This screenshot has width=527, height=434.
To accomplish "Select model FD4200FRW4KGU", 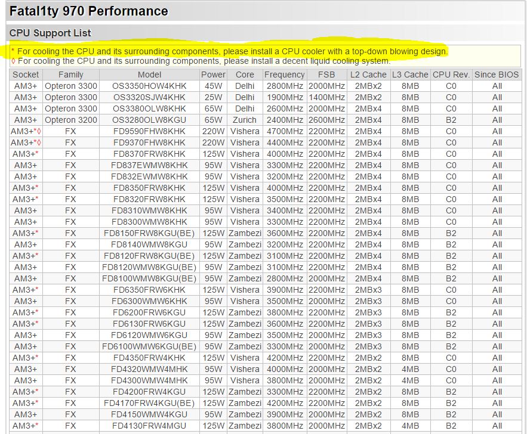I will 149,392.
